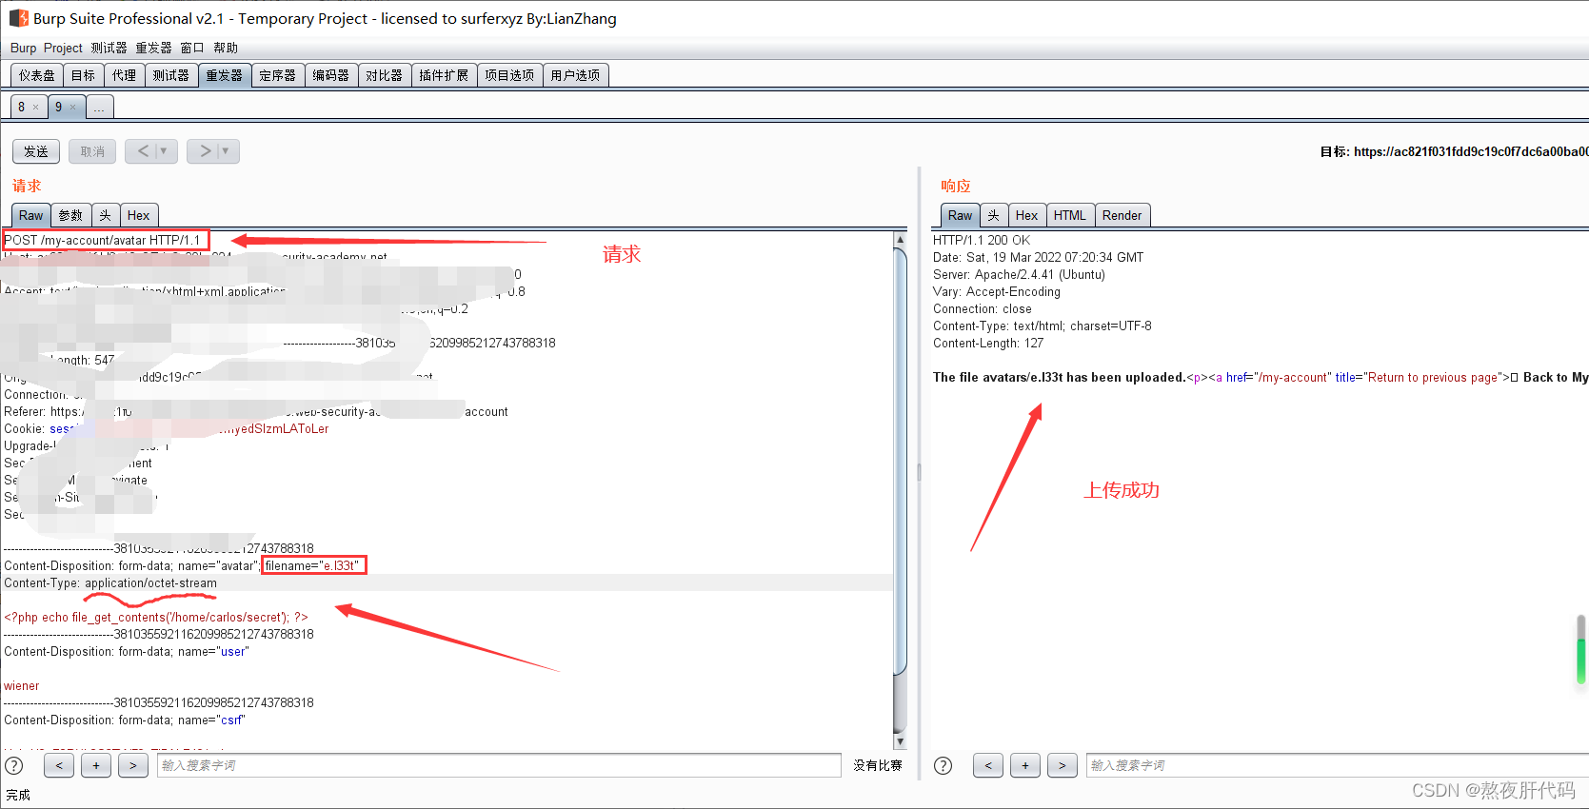The image size is (1589, 809).
Task: Close repeater tab 9
Action: tap(73, 108)
